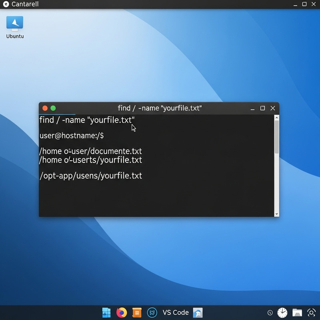The height and width of the screenshot is (320, 320).
Task: Open the file manager in the system tray
Action: pos(297,312)
